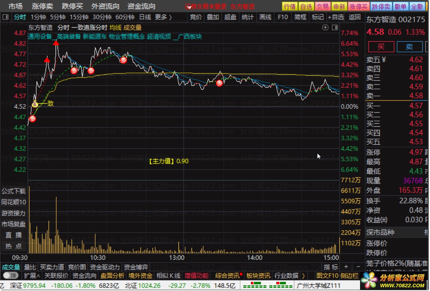
Task: Open the 板块资讯 tab
Action: 258,276
